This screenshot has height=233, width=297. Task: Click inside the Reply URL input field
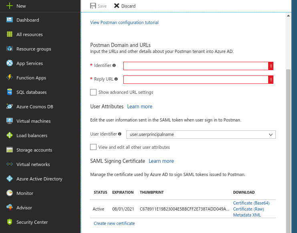[x=196, y=80]
